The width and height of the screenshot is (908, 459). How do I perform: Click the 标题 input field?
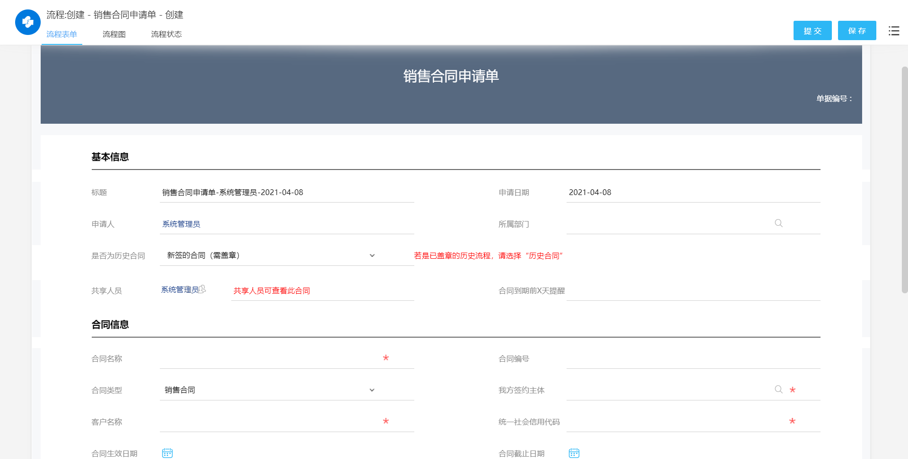click(287, 192)
